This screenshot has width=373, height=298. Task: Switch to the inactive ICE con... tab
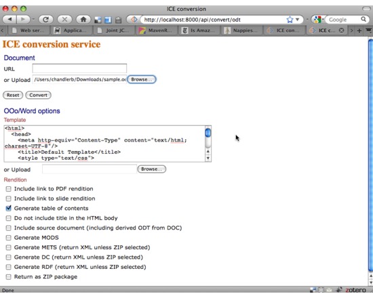click(x=284, y=30)
